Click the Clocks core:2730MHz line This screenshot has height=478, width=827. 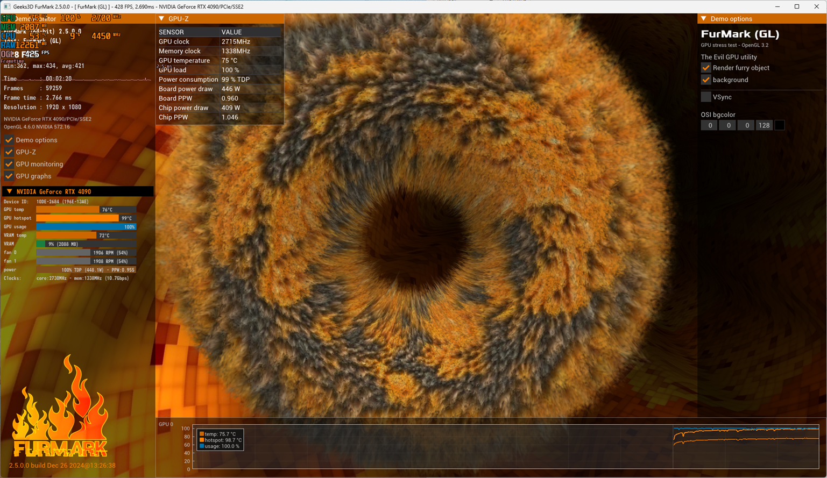click(66, 279)
